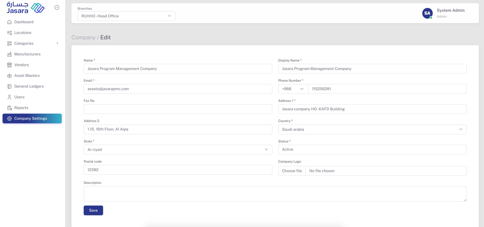Open the Branches dropdown

[126, 16]
